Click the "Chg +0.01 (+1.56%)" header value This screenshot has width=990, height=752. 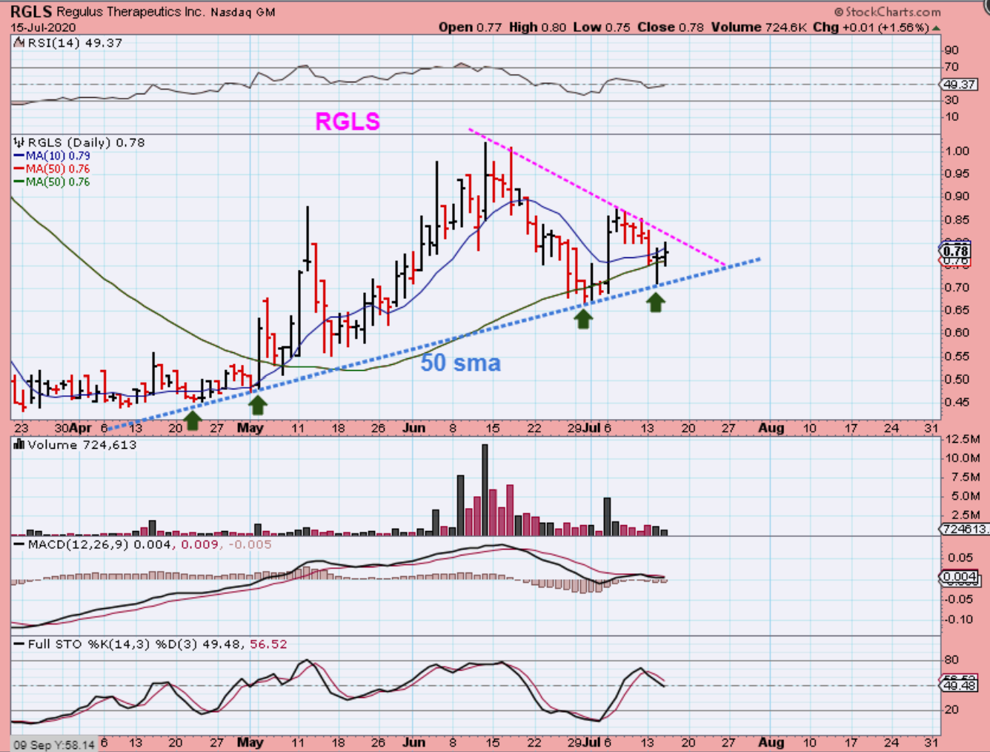pyautogui.click(x=871, y=27)
